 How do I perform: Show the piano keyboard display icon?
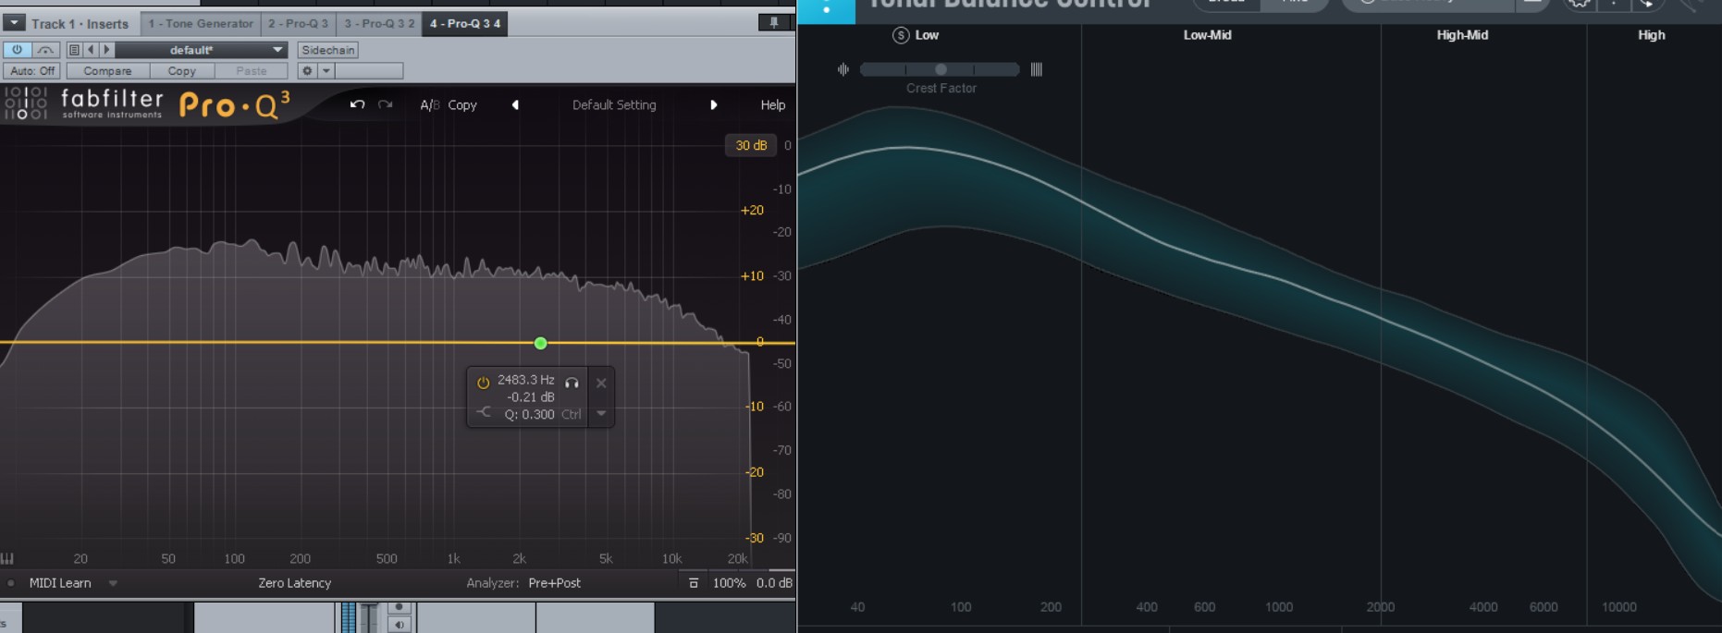pos(7,558)
